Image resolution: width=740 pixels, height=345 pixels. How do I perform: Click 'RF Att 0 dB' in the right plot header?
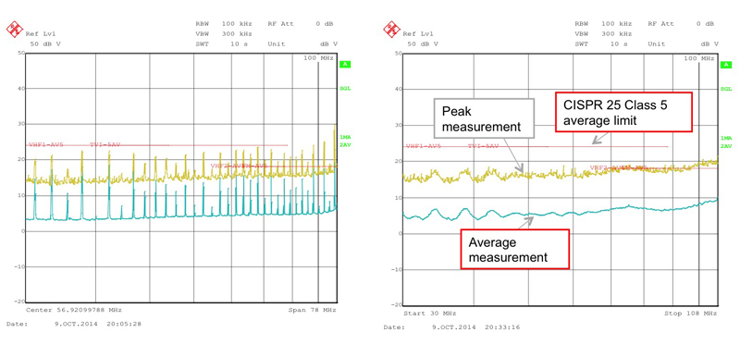click(681, 23)
